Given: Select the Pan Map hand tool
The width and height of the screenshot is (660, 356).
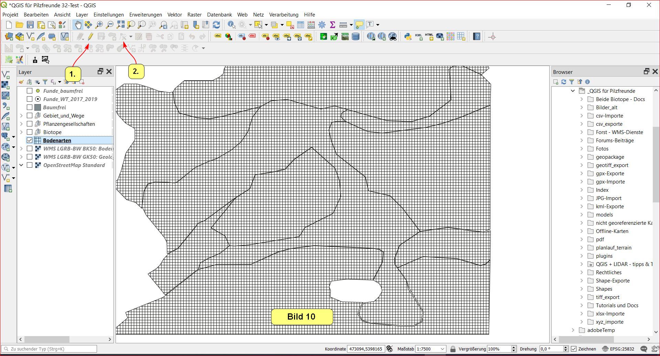Looking at the screenshot, I should [x=78, y=25].
